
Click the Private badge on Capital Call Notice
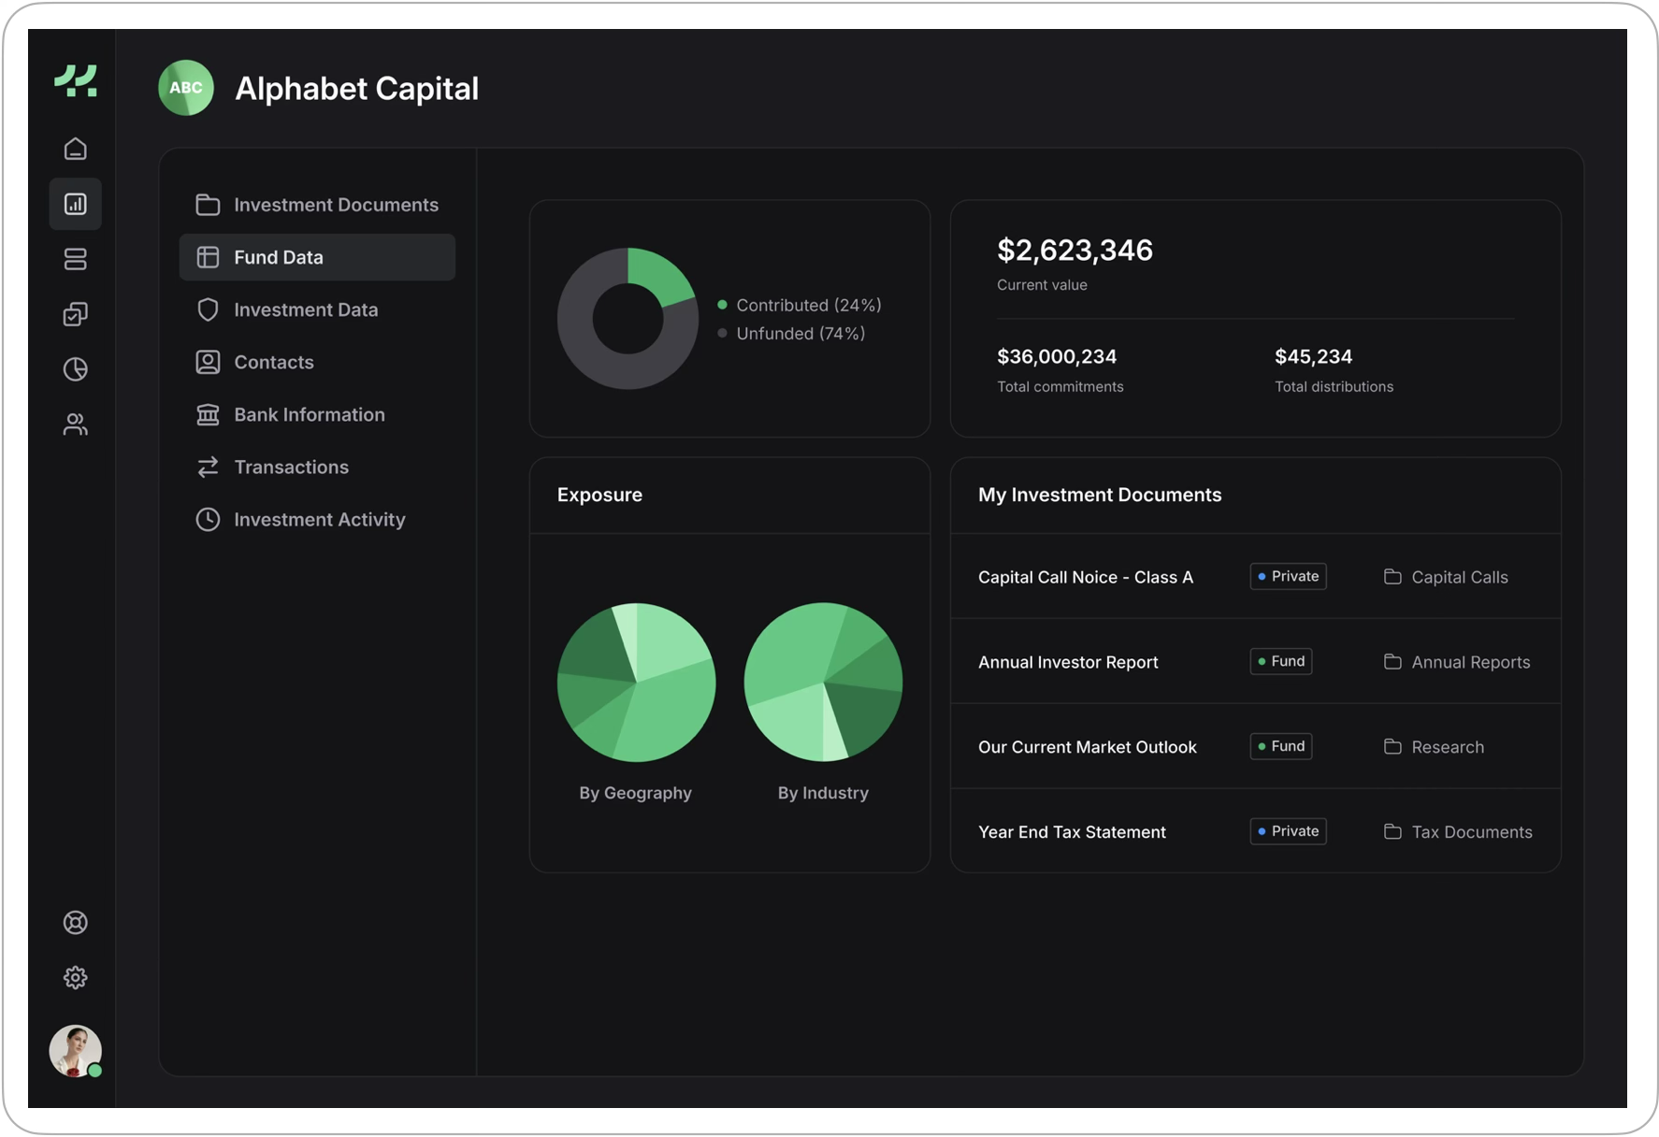click(1288, 576)
